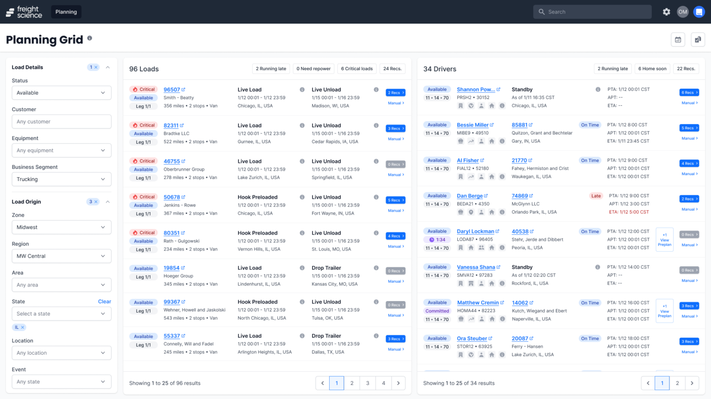Select the Planning tab in navigation
The image size is (711, 399).
[66, 12]
